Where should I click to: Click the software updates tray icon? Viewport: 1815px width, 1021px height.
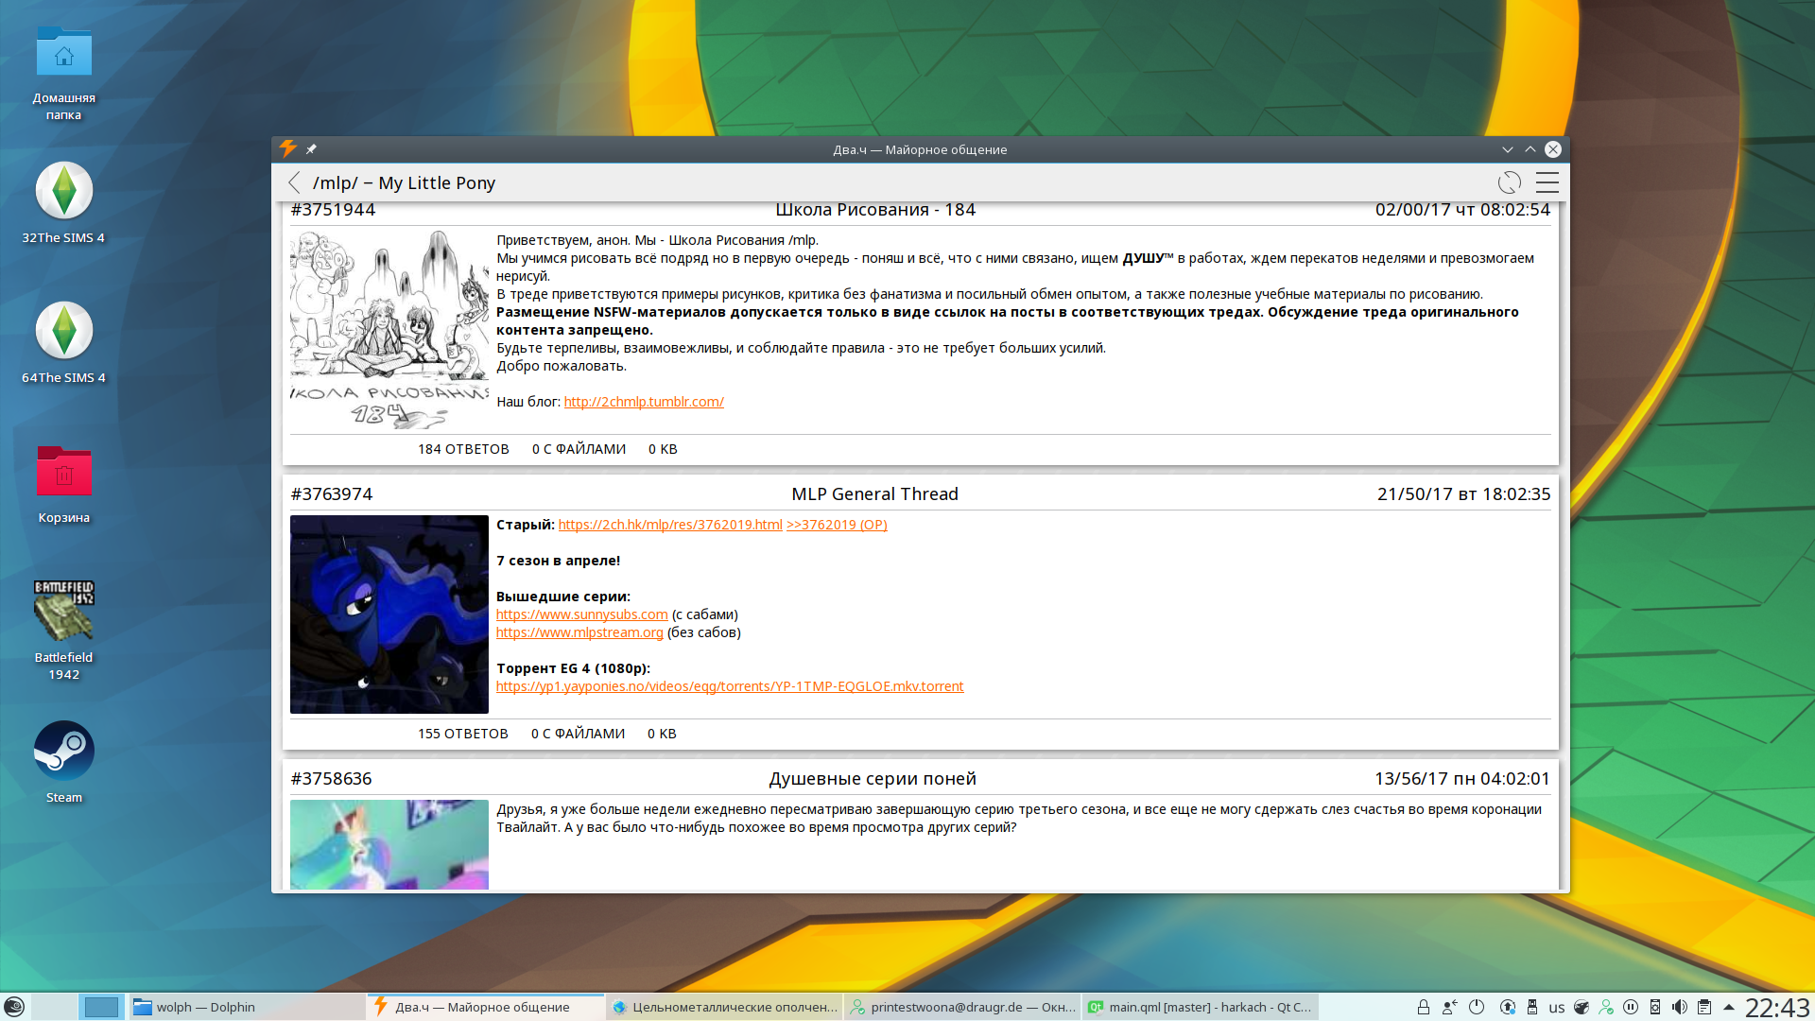pyautogui.click(x=1508, y=1007)
